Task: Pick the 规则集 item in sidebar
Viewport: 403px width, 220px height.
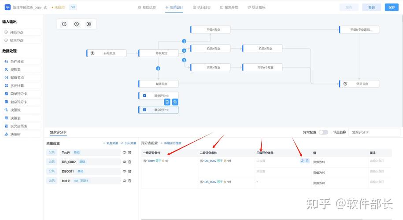Action: (x=22, y=70)
